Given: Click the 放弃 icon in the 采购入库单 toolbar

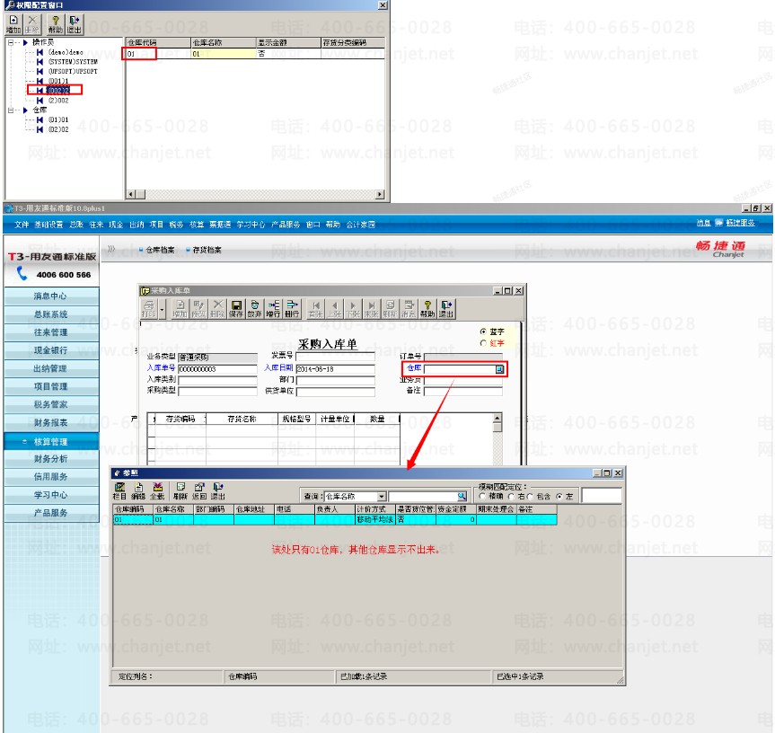Looking at the screenshot, I should point(254,308).
